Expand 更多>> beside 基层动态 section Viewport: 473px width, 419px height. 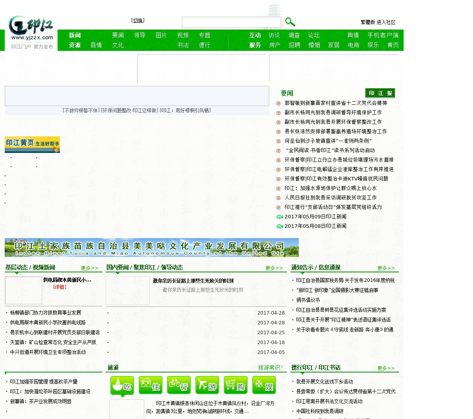(89, 268)
